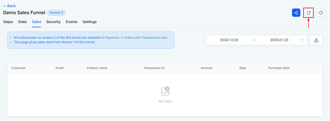Click the blue share funnel icon

coord(296,13)
